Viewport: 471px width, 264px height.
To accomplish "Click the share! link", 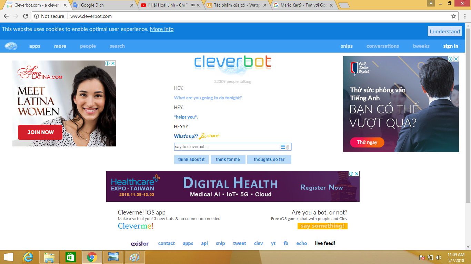I will click(x=213, y=136).
